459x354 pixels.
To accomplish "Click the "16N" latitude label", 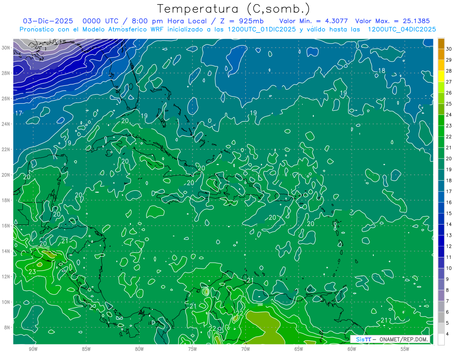I will pos(6,226).
